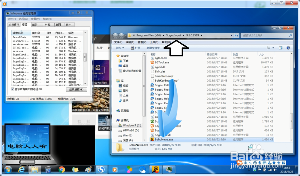Open address bar history dropdown arrow

(232, 36)
